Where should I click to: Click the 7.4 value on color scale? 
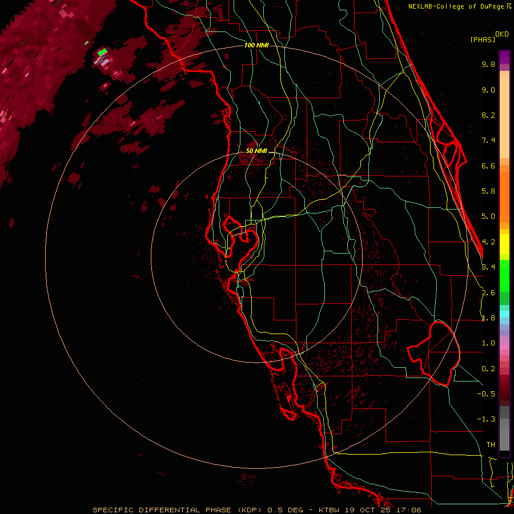point(488,140)
